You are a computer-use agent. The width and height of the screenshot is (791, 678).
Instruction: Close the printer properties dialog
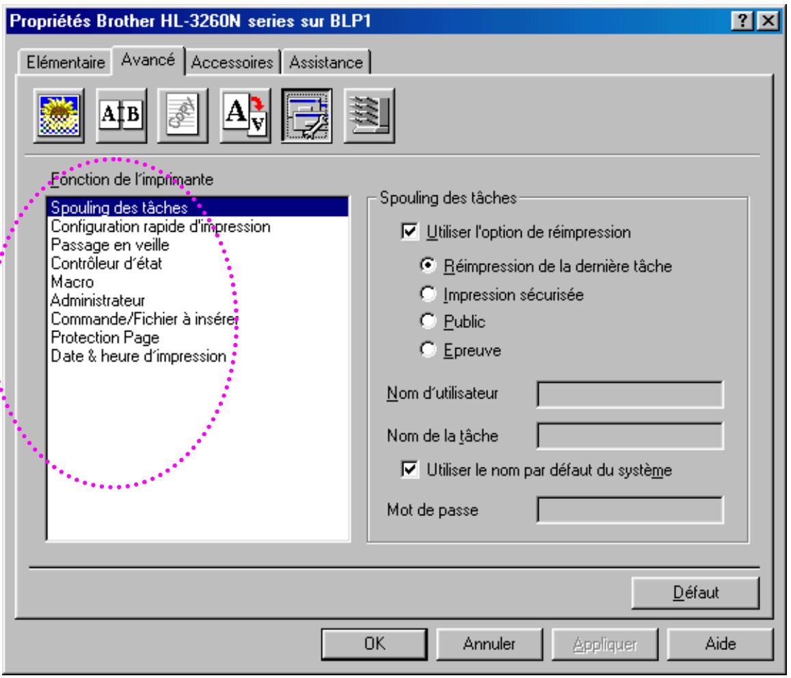coord(768,21)
